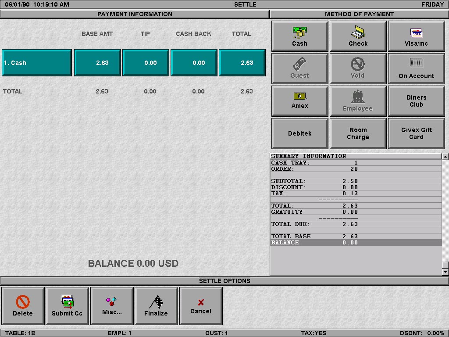Viewport: 449px width, 337px height.
Task: Select Diners Club payment
Action: click(416, 101)
